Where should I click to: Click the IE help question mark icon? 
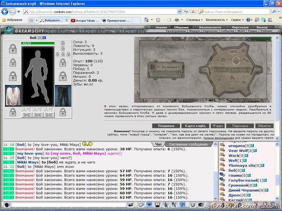point(248,20)
